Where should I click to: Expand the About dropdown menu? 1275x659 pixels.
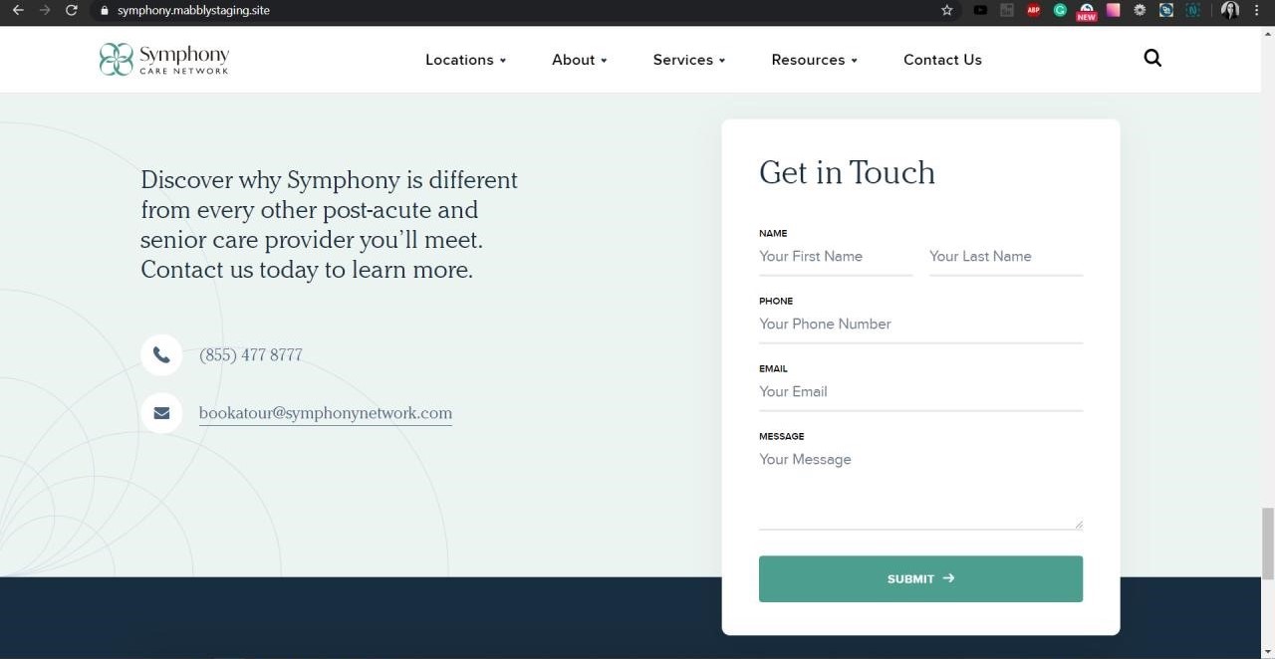coord(580,60)
